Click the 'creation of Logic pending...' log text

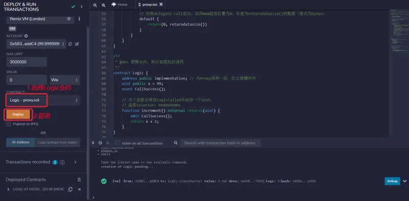[x=127, y=167]
